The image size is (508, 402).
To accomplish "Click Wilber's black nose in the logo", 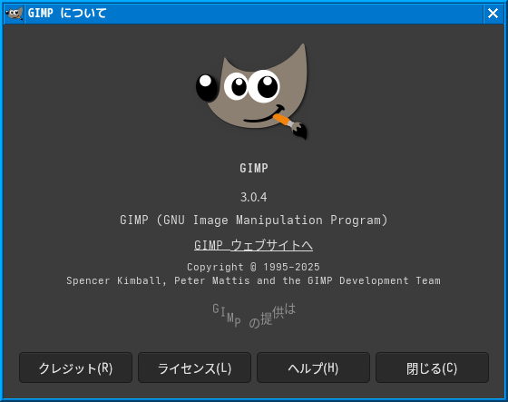I will point(207,87).
